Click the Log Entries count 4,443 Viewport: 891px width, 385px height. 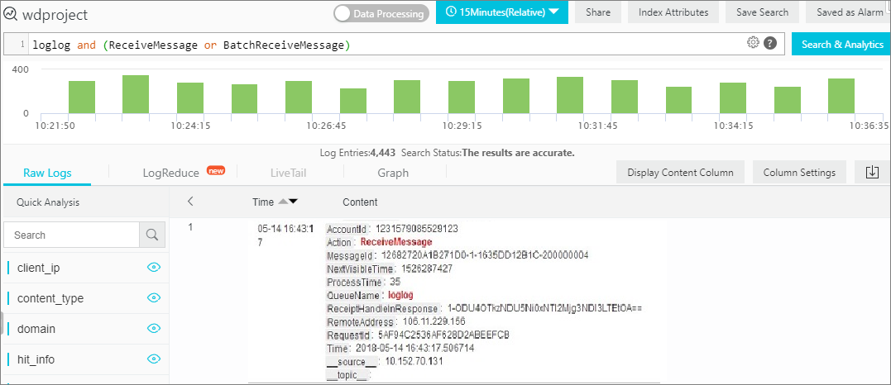[x=382, y=153]
